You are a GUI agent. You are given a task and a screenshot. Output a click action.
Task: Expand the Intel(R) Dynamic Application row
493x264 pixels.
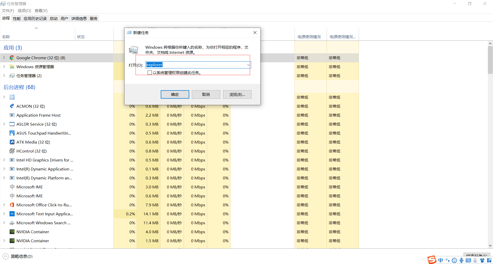click(x=4, y=169)
